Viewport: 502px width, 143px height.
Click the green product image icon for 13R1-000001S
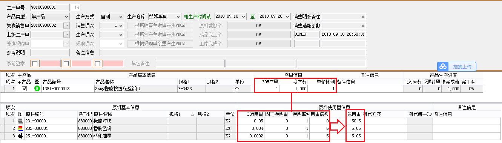coord(37,89)
